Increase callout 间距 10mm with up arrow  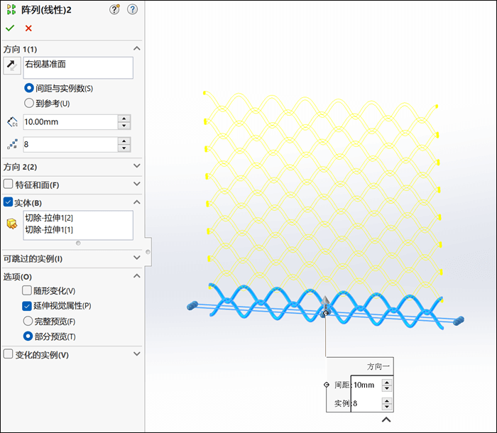coord(387,383)
